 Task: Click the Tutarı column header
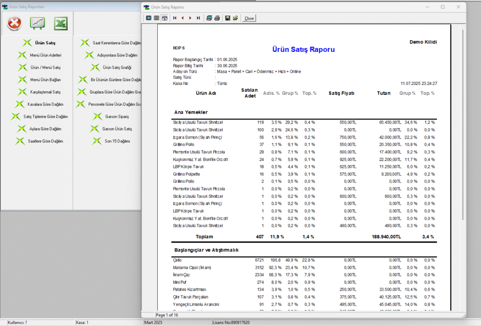(x=384, y=93)
